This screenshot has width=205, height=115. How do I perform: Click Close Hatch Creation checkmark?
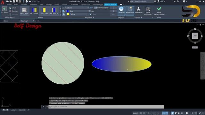(159, 11)
